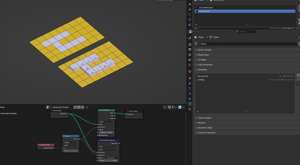Open Modifiers wrench tab in lower panel
This screenshot has width=300, height=165.
[x=190, y=84]
